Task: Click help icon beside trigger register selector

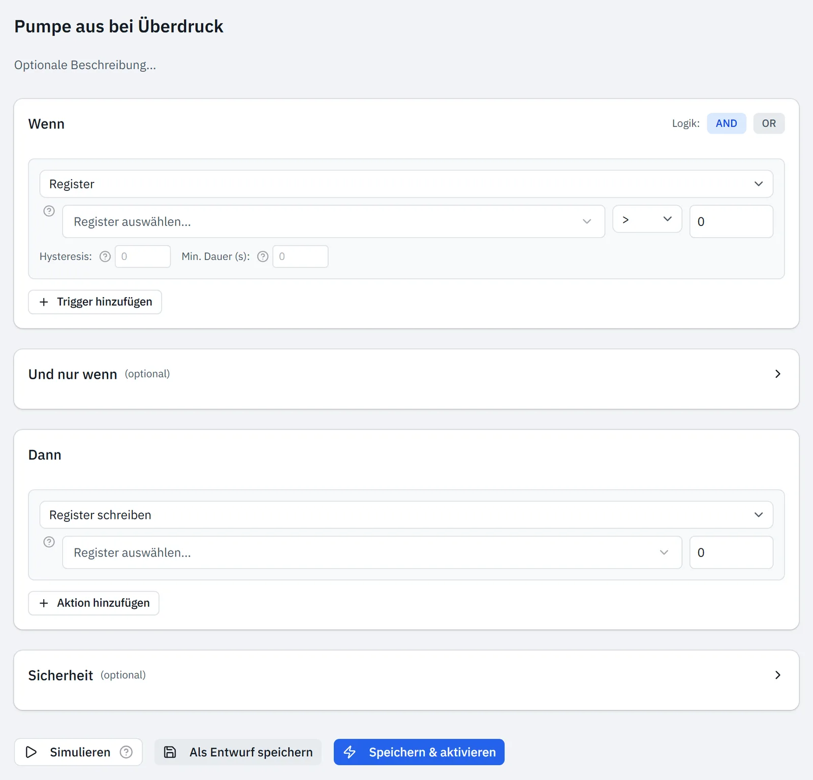Action: click(x=49, y=211)
